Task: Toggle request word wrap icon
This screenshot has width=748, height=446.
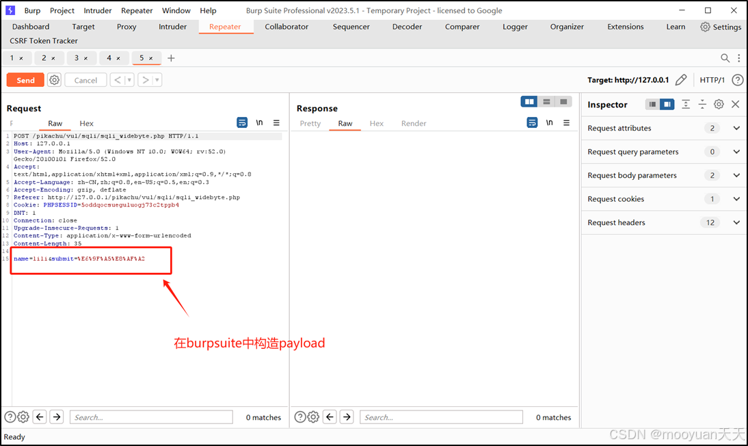Action: coord(242,122)
